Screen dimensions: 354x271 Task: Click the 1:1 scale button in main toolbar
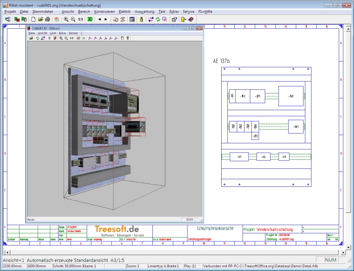[80, 19]
